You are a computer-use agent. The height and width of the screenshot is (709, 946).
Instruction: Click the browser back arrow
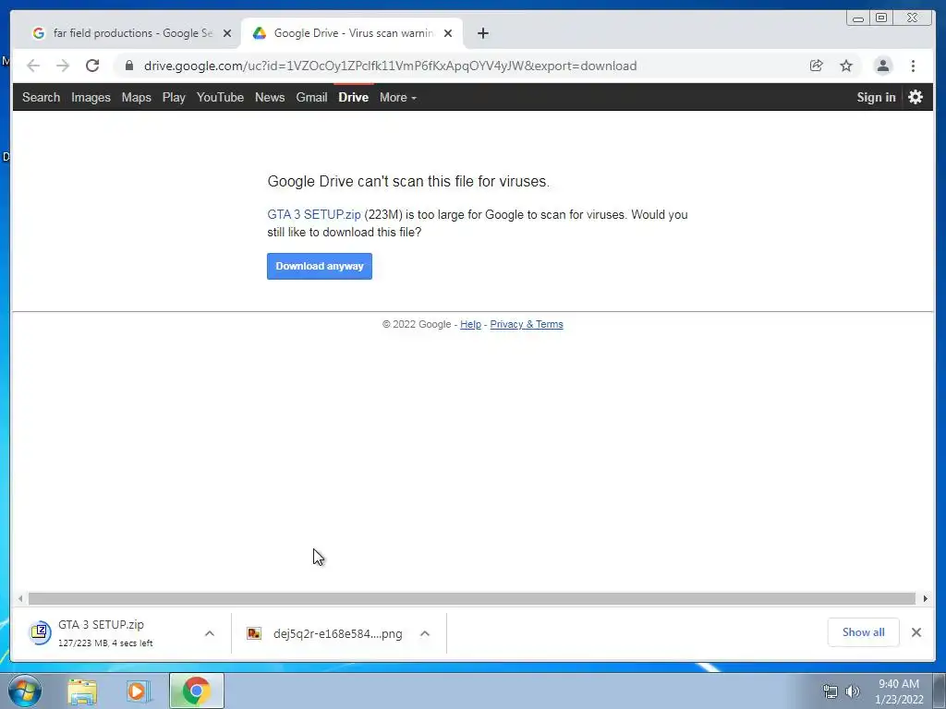[x=33, y=66]
